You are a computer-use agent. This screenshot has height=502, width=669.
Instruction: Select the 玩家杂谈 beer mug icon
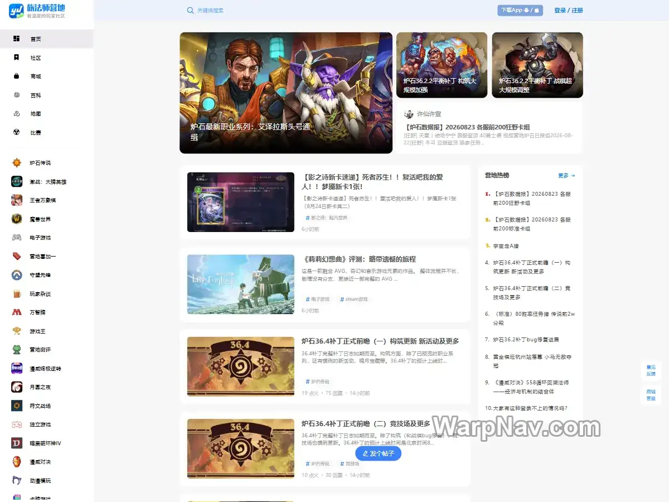[x=17, y=293]
